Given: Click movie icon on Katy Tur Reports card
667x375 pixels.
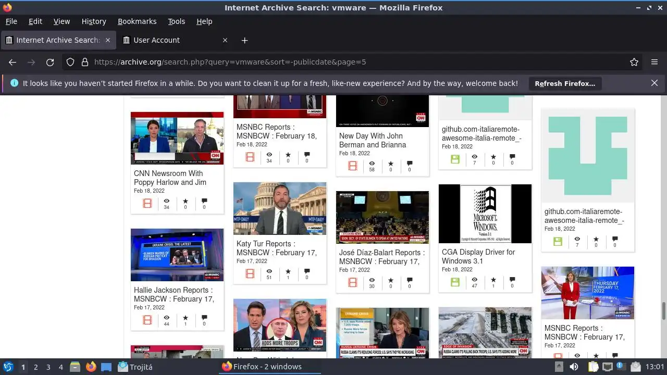Looking at the screenshot, I should click(250, 273).
